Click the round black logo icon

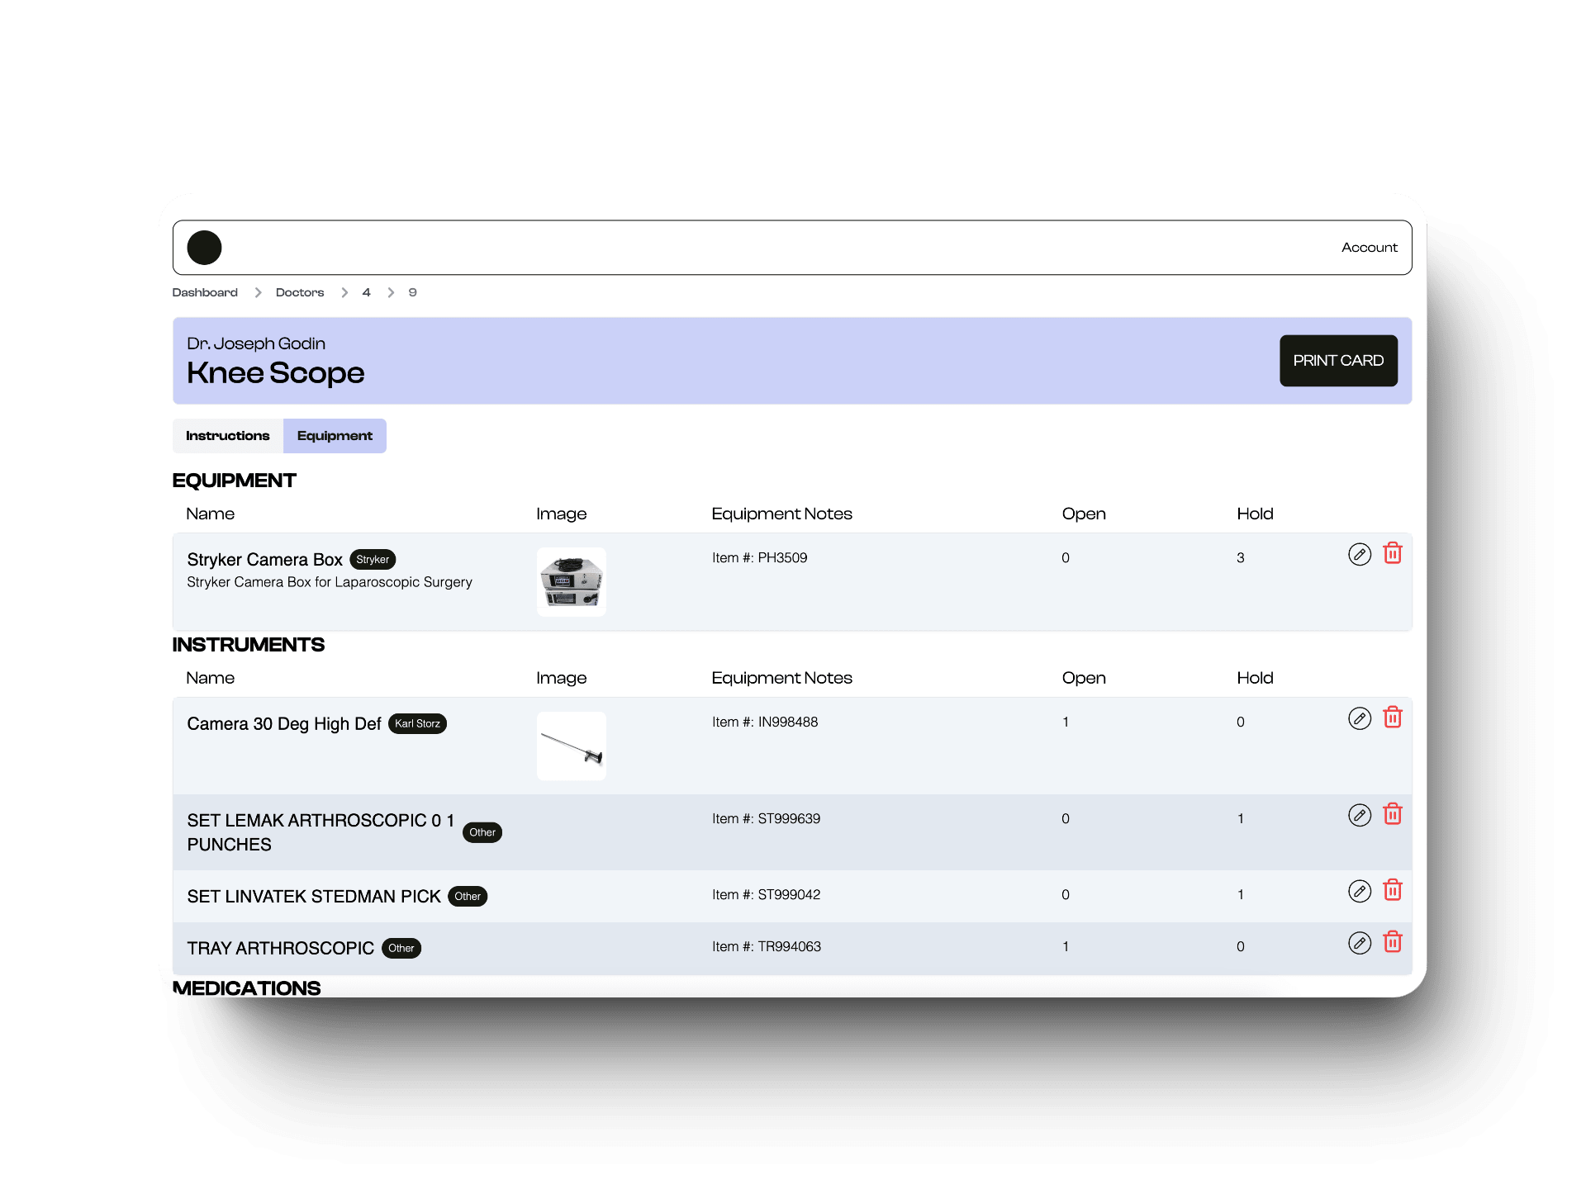coord(204,248)
